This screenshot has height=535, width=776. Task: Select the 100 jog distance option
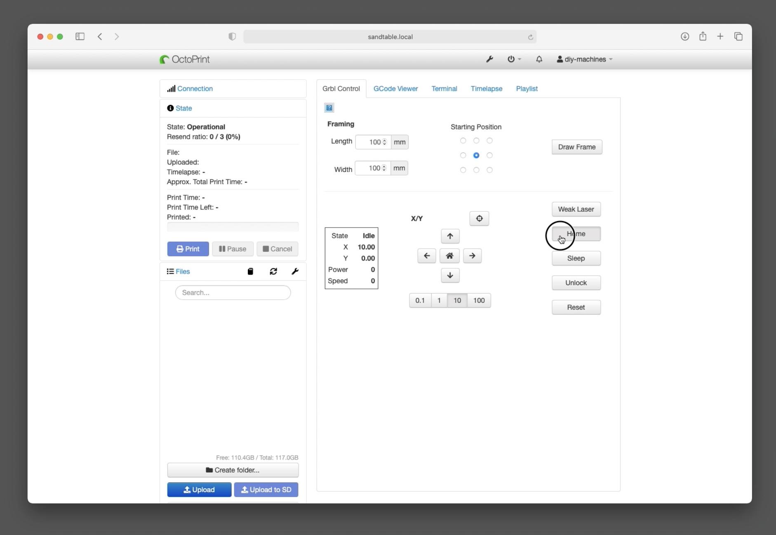(479, 300)
